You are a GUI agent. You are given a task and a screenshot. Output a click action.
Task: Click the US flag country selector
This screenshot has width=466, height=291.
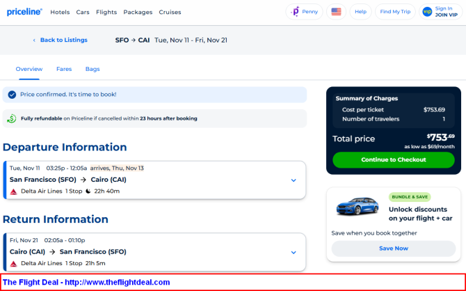point(336,12)
